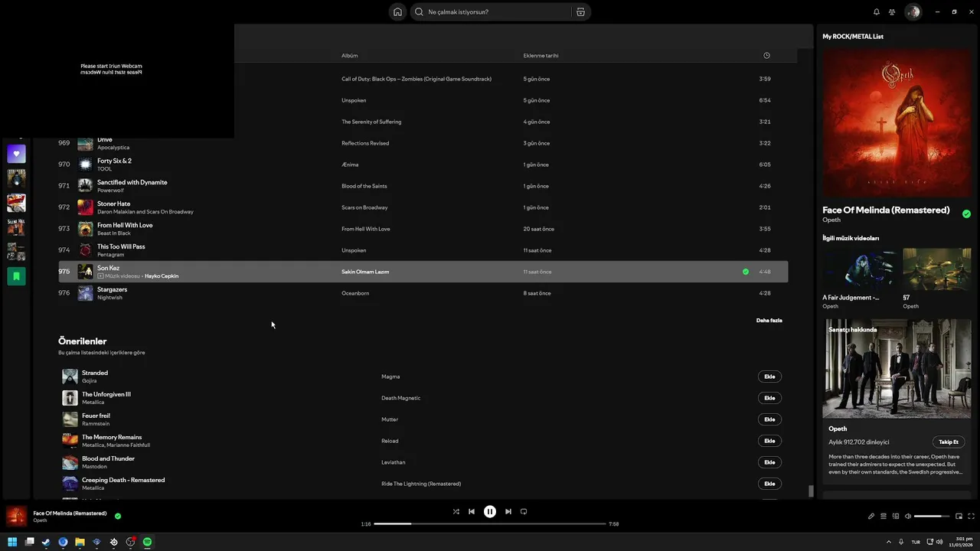Add Blood and Thunder with Ekle

[769, 462]
